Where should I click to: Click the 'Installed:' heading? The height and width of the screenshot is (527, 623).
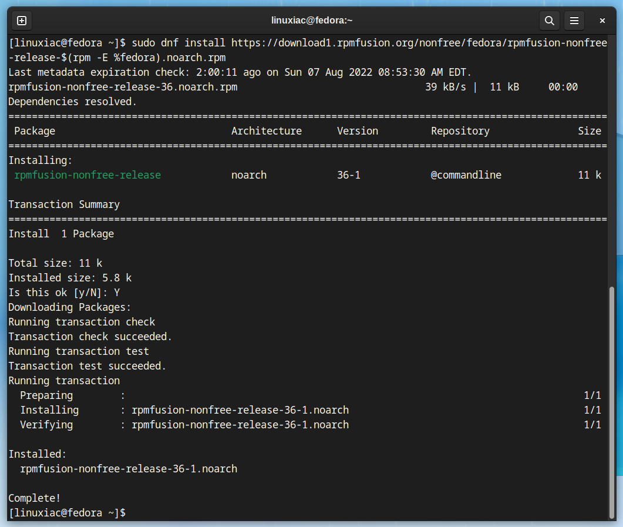coord(38,454)
